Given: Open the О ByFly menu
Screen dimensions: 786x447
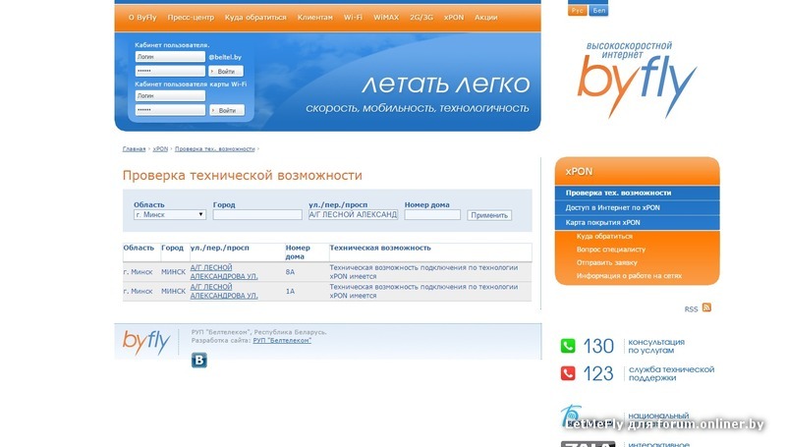Looking at the screenshot, I should (x=142, y=17).
